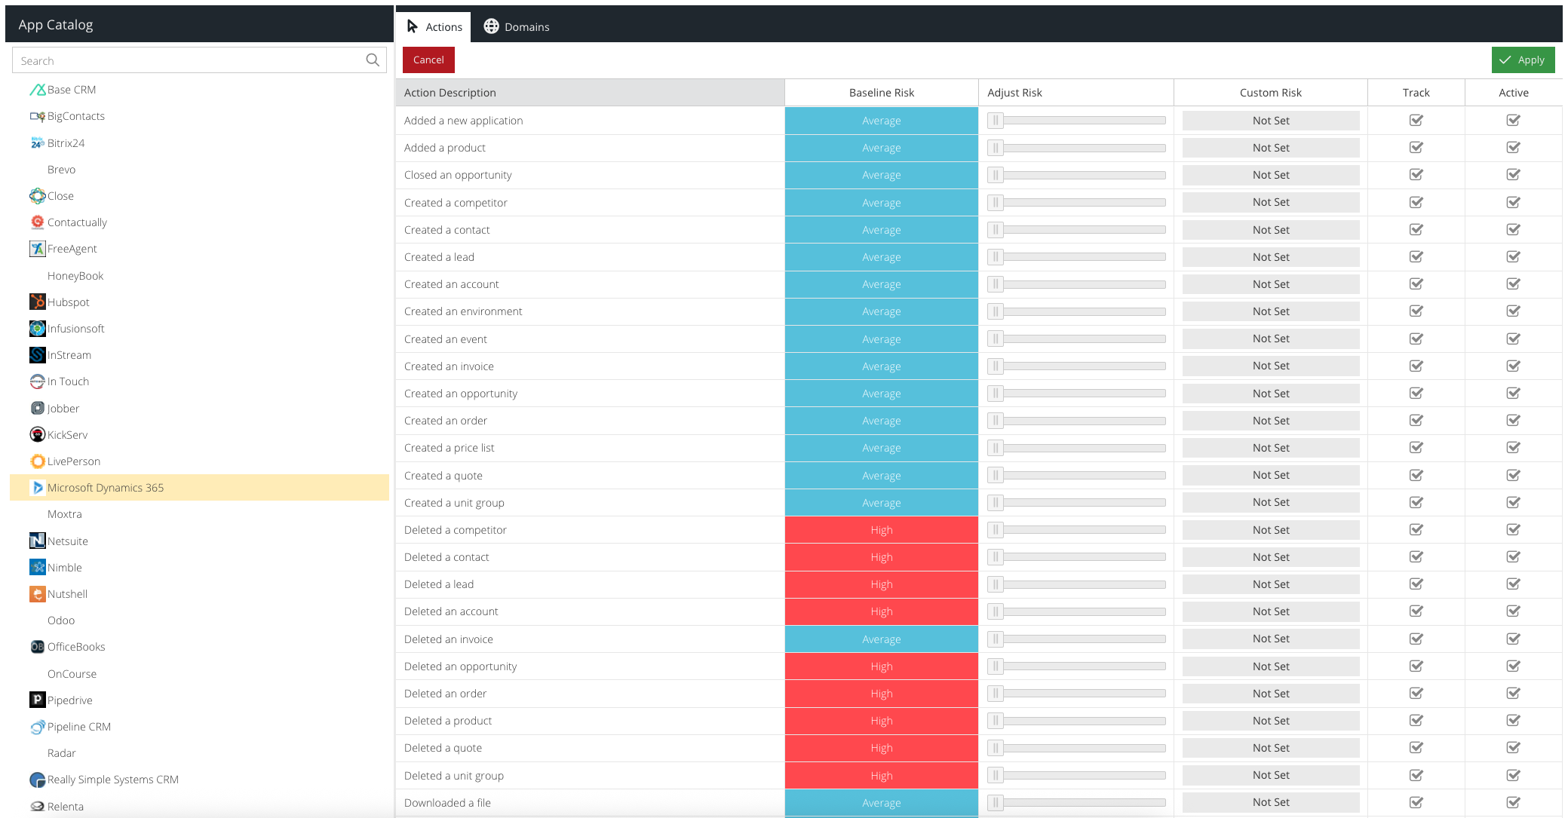Click Not Set for Created an event
The width and height of the screenshot is (1568, 818).
[1271, 339]
